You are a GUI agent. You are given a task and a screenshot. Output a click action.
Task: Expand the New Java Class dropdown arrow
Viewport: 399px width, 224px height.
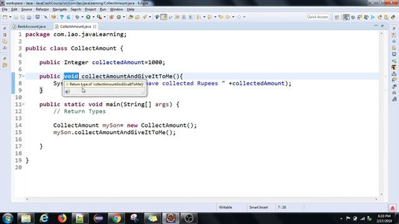click(124, 17)
